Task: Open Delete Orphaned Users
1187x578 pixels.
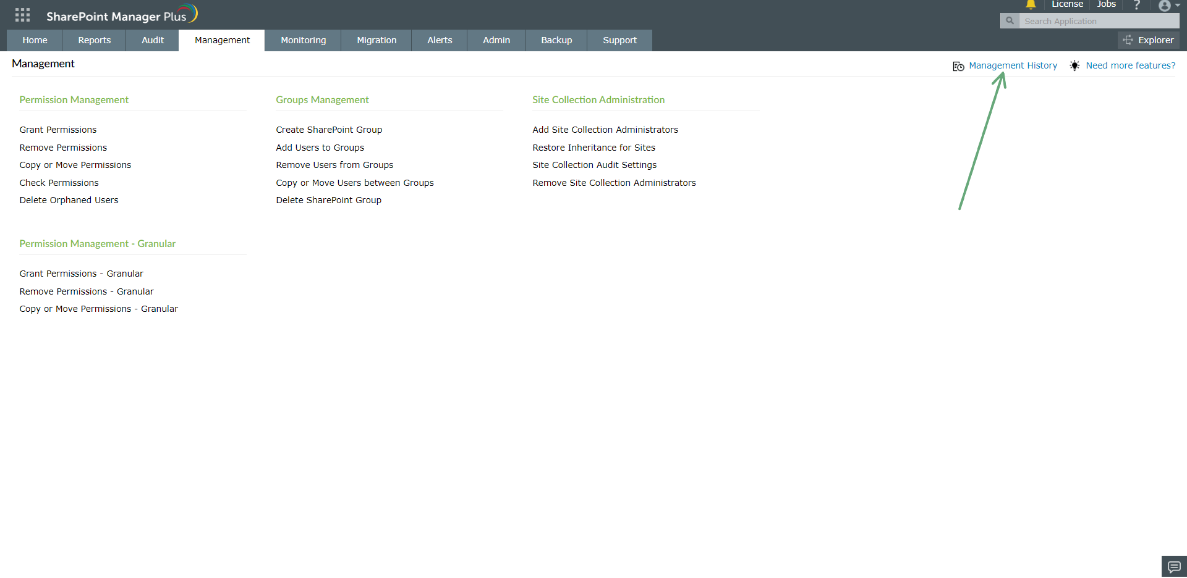Action: coord(69,200)
